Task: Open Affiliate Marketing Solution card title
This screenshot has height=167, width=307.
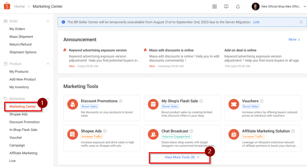Action: [x=266, y=131]
